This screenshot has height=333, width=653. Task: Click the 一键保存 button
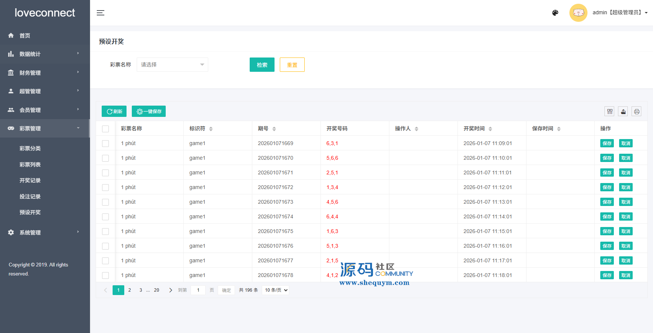click(x=149, y=111)
